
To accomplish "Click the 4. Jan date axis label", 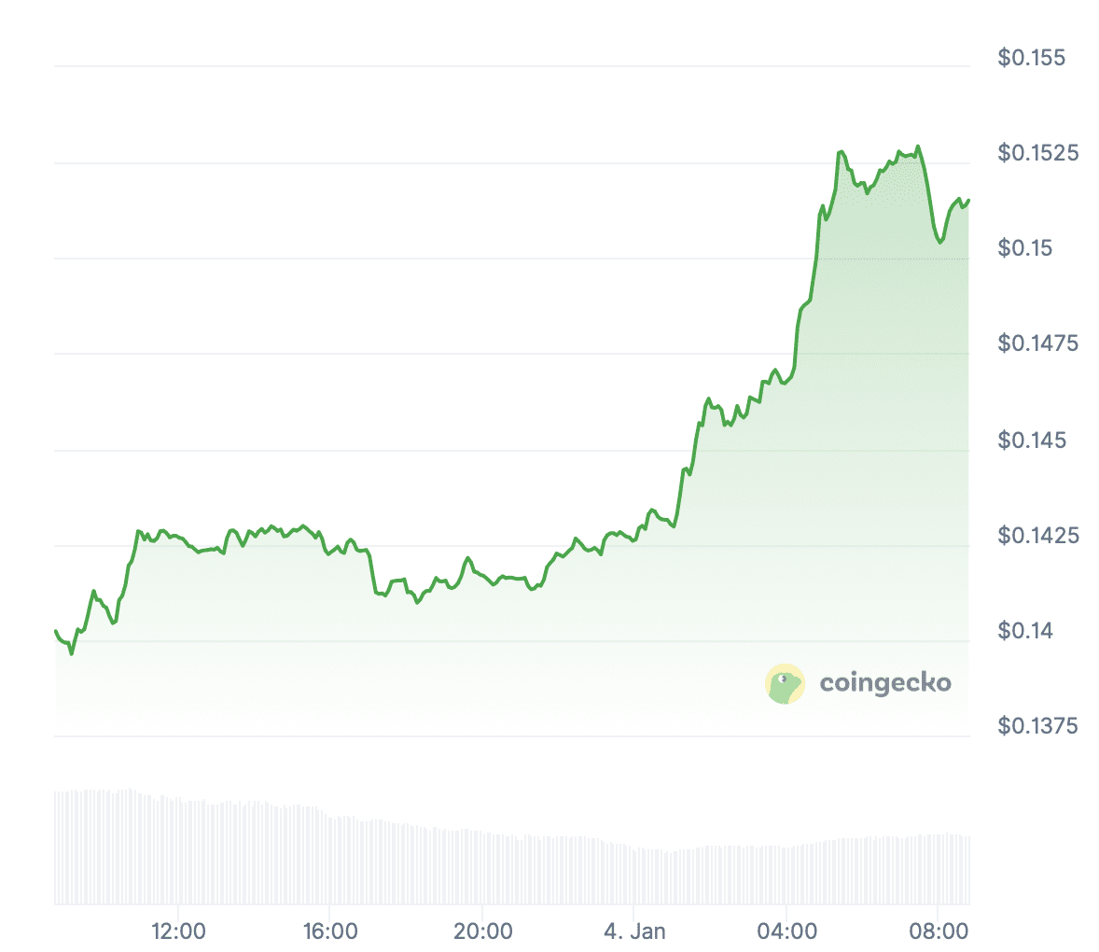I will [634, 931].
